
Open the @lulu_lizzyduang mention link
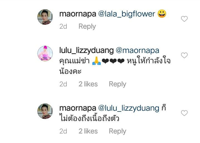[129, 108]
